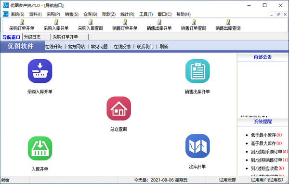Open the 官方网站 link
Screen dimensions: 289x184
[x=76, y=47]
